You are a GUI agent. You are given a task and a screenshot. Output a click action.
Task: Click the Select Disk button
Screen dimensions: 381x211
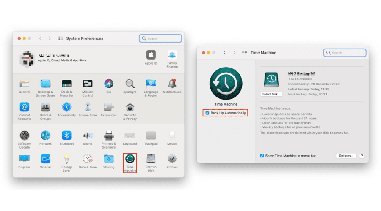point(271,94)
